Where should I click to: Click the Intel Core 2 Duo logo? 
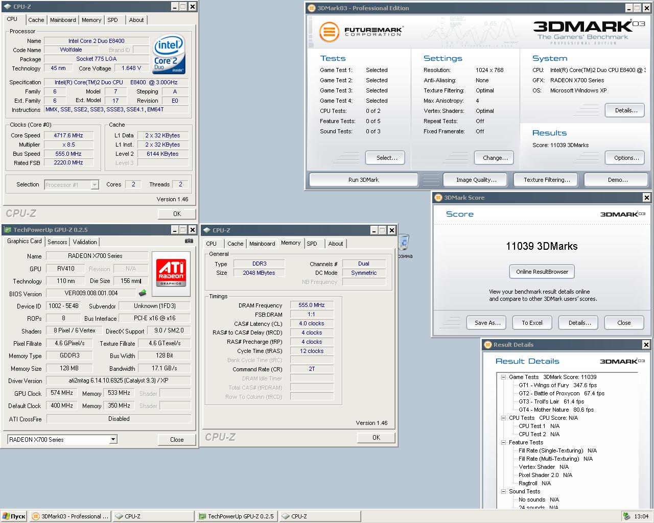169,55
